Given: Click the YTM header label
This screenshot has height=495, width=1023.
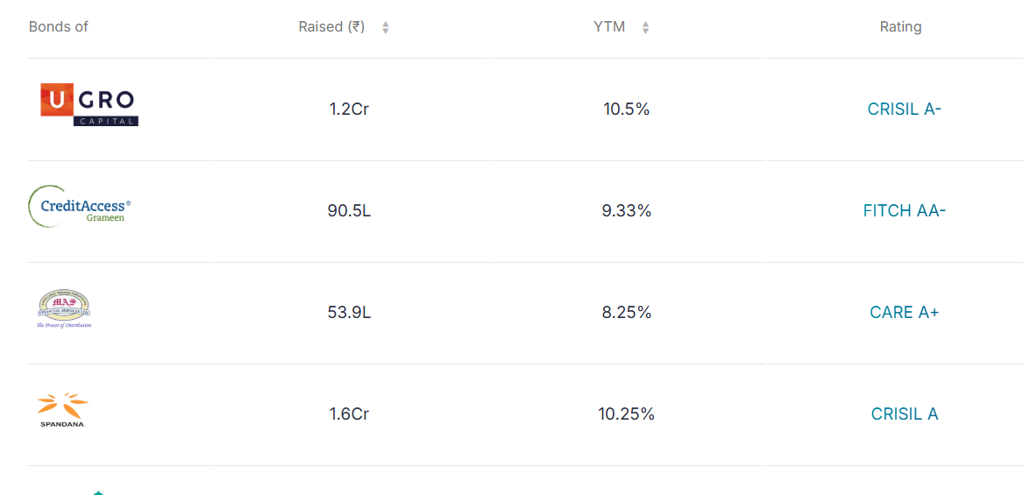Looking at the screenshot, I should pyautogui.click(x=609, y=27).
